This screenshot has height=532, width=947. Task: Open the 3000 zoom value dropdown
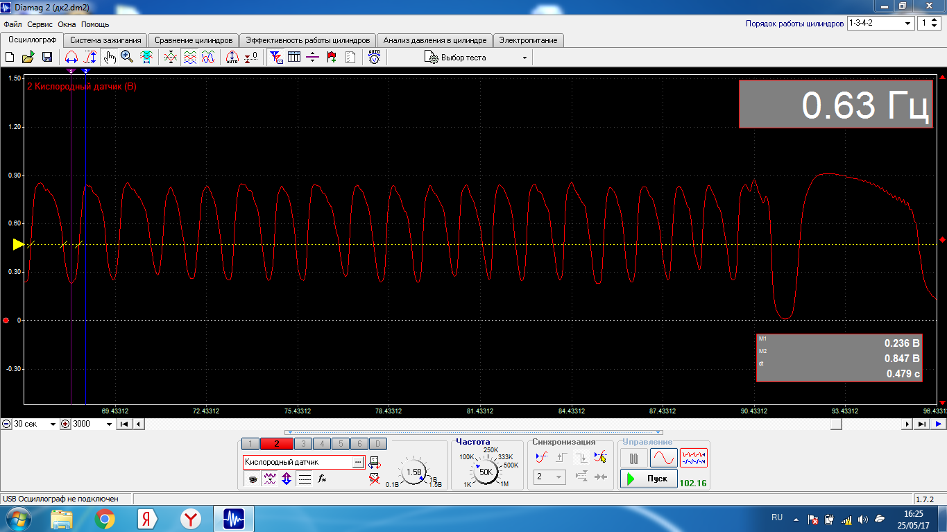[x=92, y=424]
